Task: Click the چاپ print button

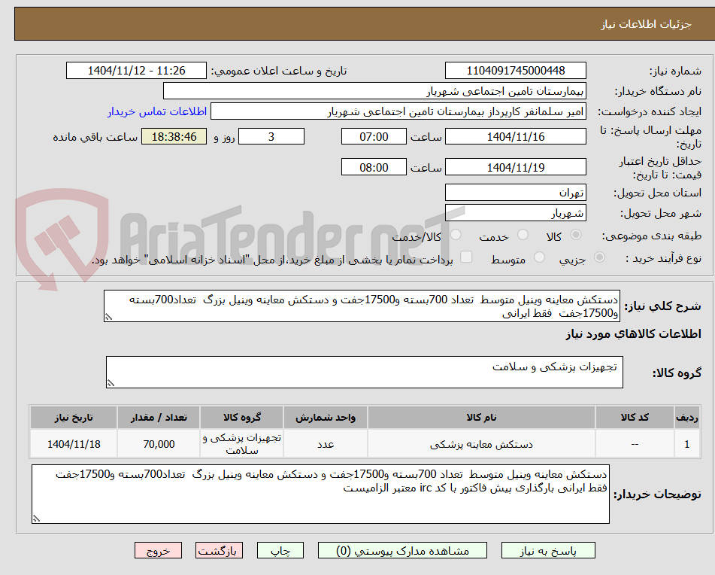Action: (280, 550)
